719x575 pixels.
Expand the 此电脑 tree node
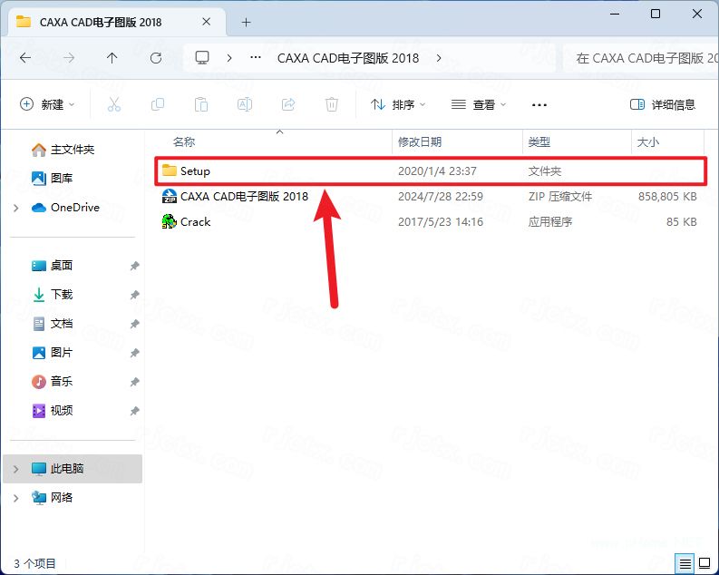pos(16,469)
